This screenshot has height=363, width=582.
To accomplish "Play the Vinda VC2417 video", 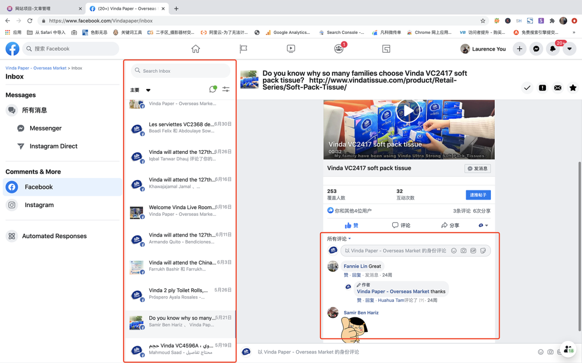I will coord(408,110).
